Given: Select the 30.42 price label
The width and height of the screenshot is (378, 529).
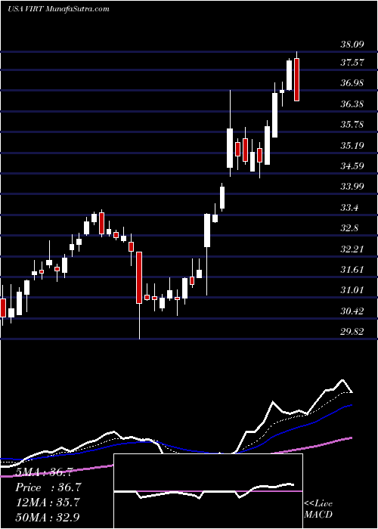Looking at the screenshot, I should 352,311.
